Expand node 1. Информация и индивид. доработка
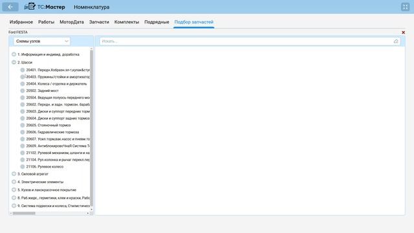This screenshot has width=414, height=233. pos(14,54)
